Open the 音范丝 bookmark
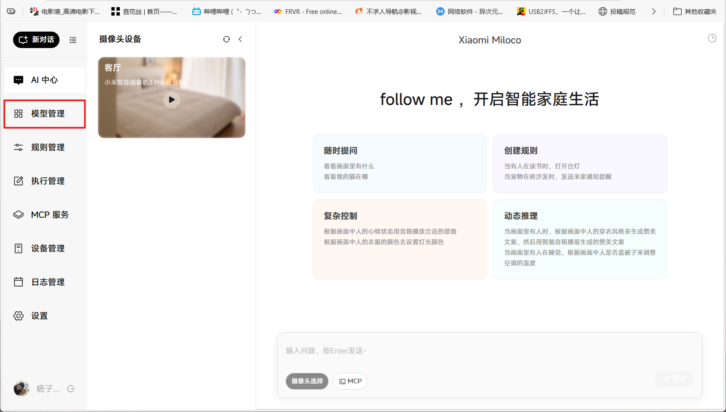This screenshot has height=412, width=726. point(144,11)
